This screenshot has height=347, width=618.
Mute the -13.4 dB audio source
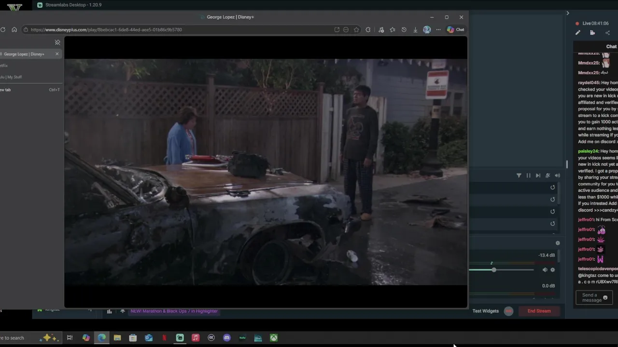coord(545,270)
